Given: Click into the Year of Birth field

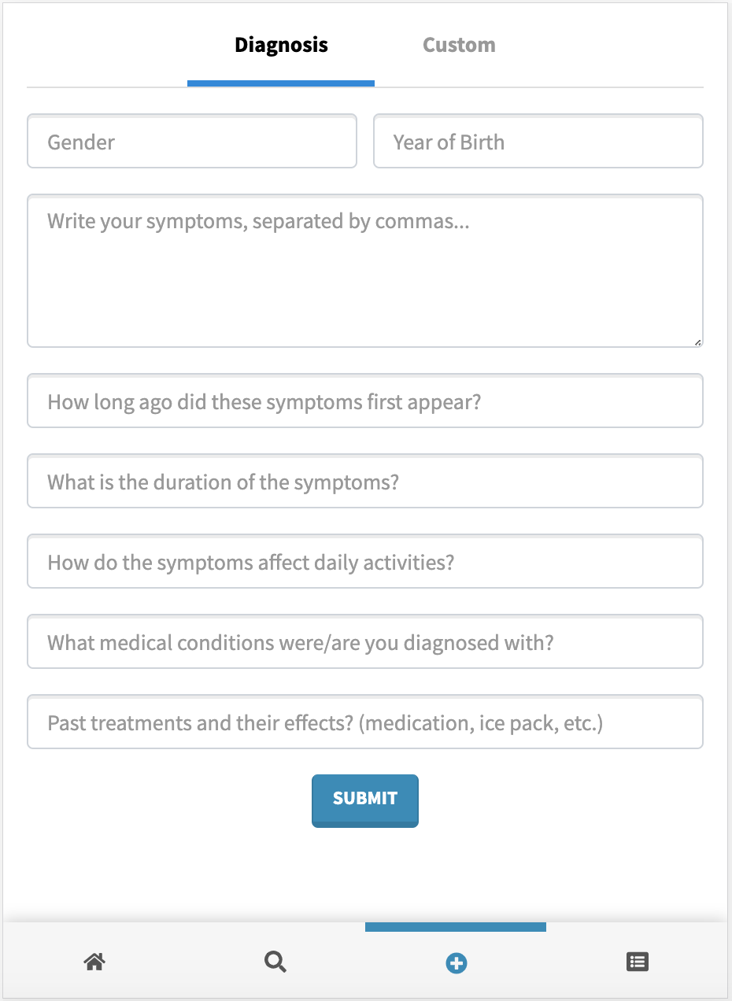Looking at the screenshot, I should pyautogui.click(x=538, y=142).
